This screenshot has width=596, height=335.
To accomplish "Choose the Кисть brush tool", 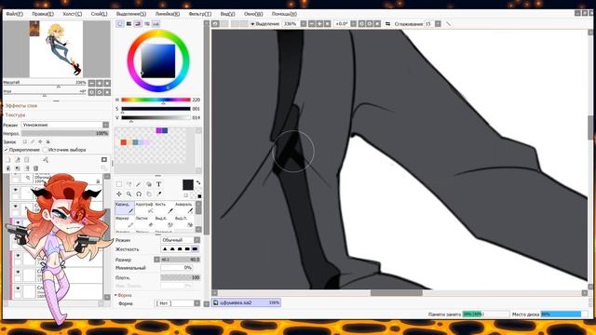I will [164, 208].
